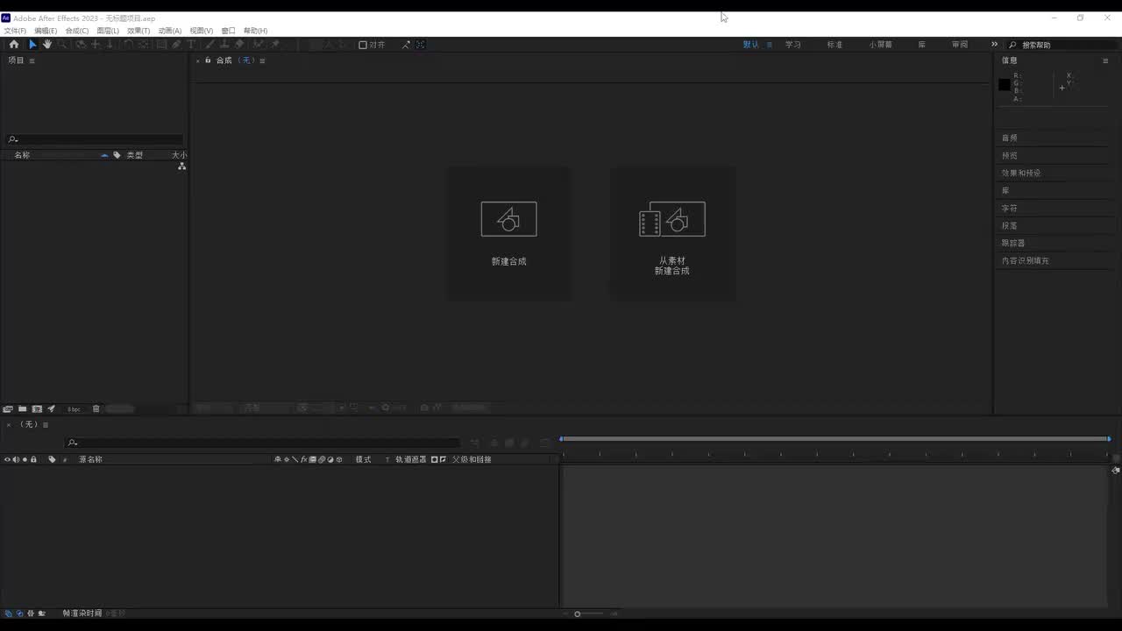Image resolution: width=1122 pixels, height=631 pixels.
Task: Toggle the audio speaker column in timeline
Action: 16,459
